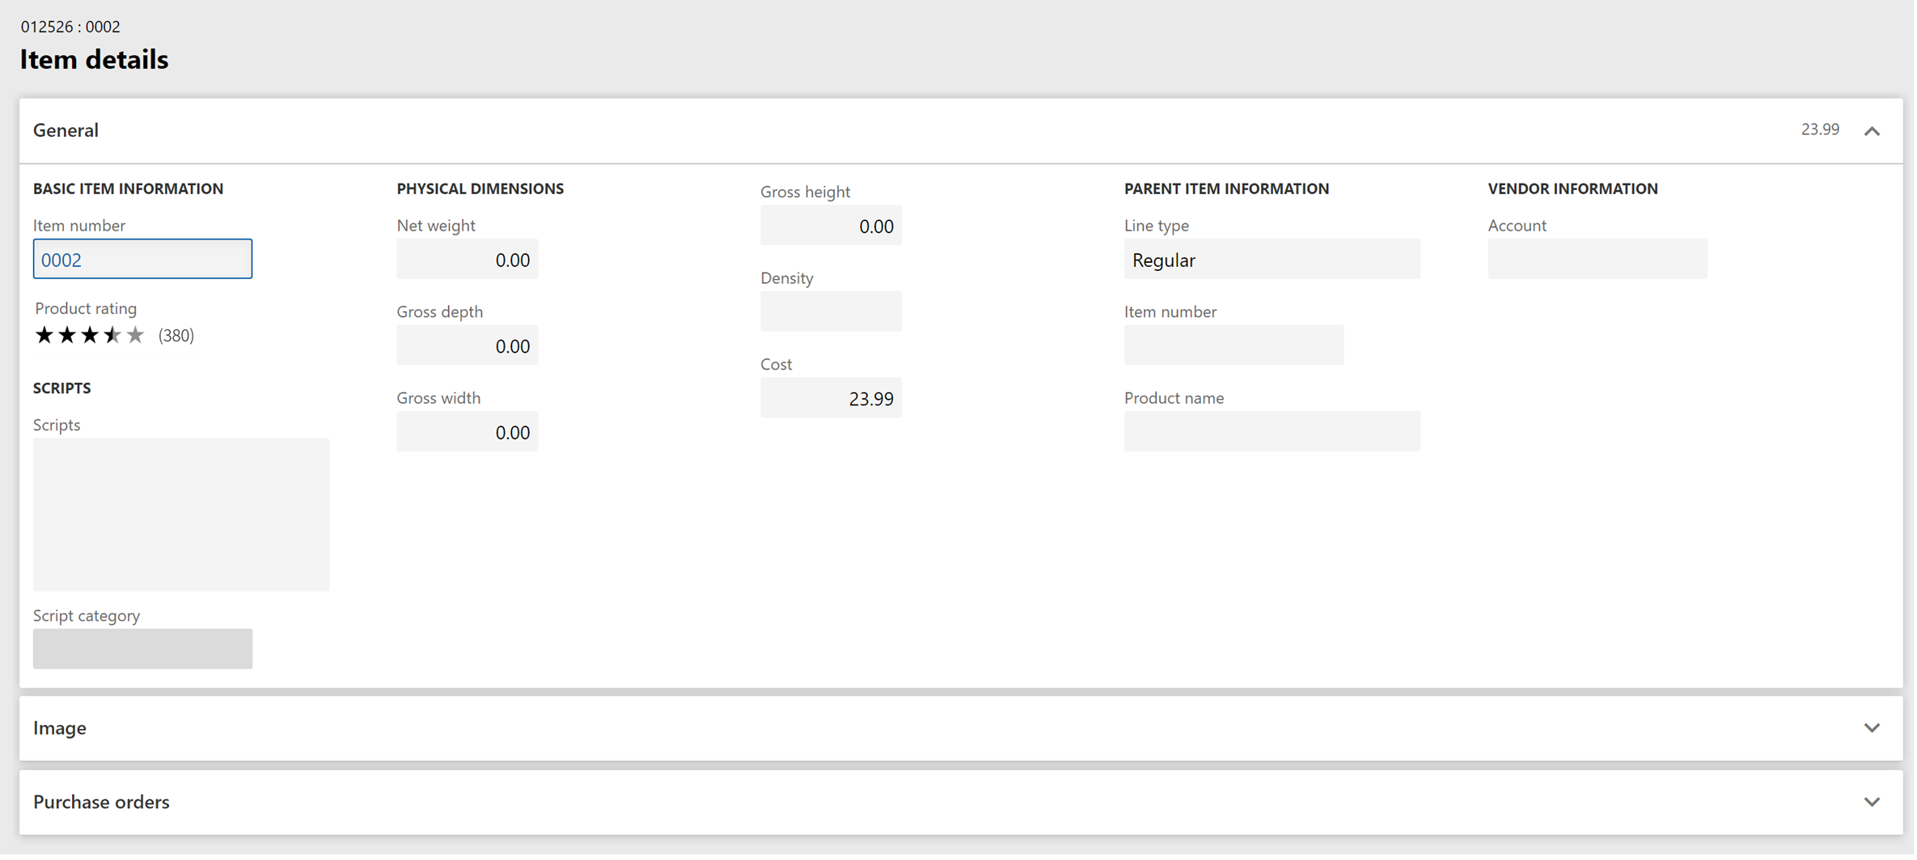
Task: Click the Item number field containing 0002
Action: (x=142, y=260)
